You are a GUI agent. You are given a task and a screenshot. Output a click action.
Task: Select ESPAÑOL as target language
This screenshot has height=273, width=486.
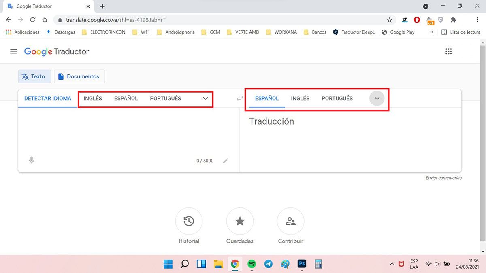267,98
